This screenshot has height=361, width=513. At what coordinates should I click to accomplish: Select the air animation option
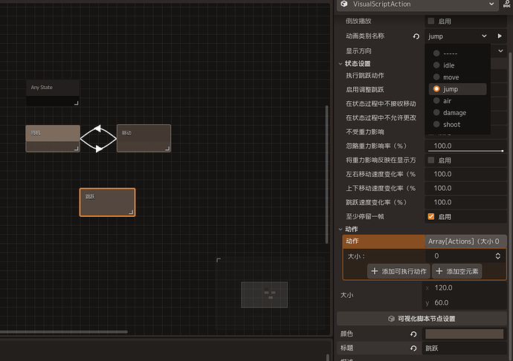tap(457, 101)
